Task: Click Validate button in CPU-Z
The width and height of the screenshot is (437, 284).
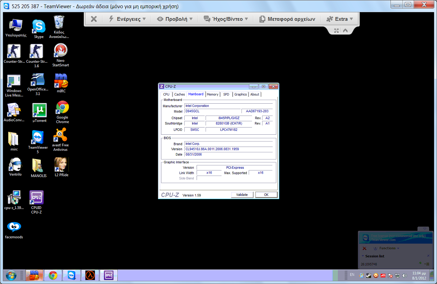Action: point(242,195)
